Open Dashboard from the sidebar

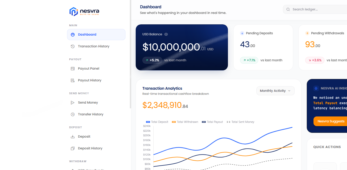pos(96,35)
